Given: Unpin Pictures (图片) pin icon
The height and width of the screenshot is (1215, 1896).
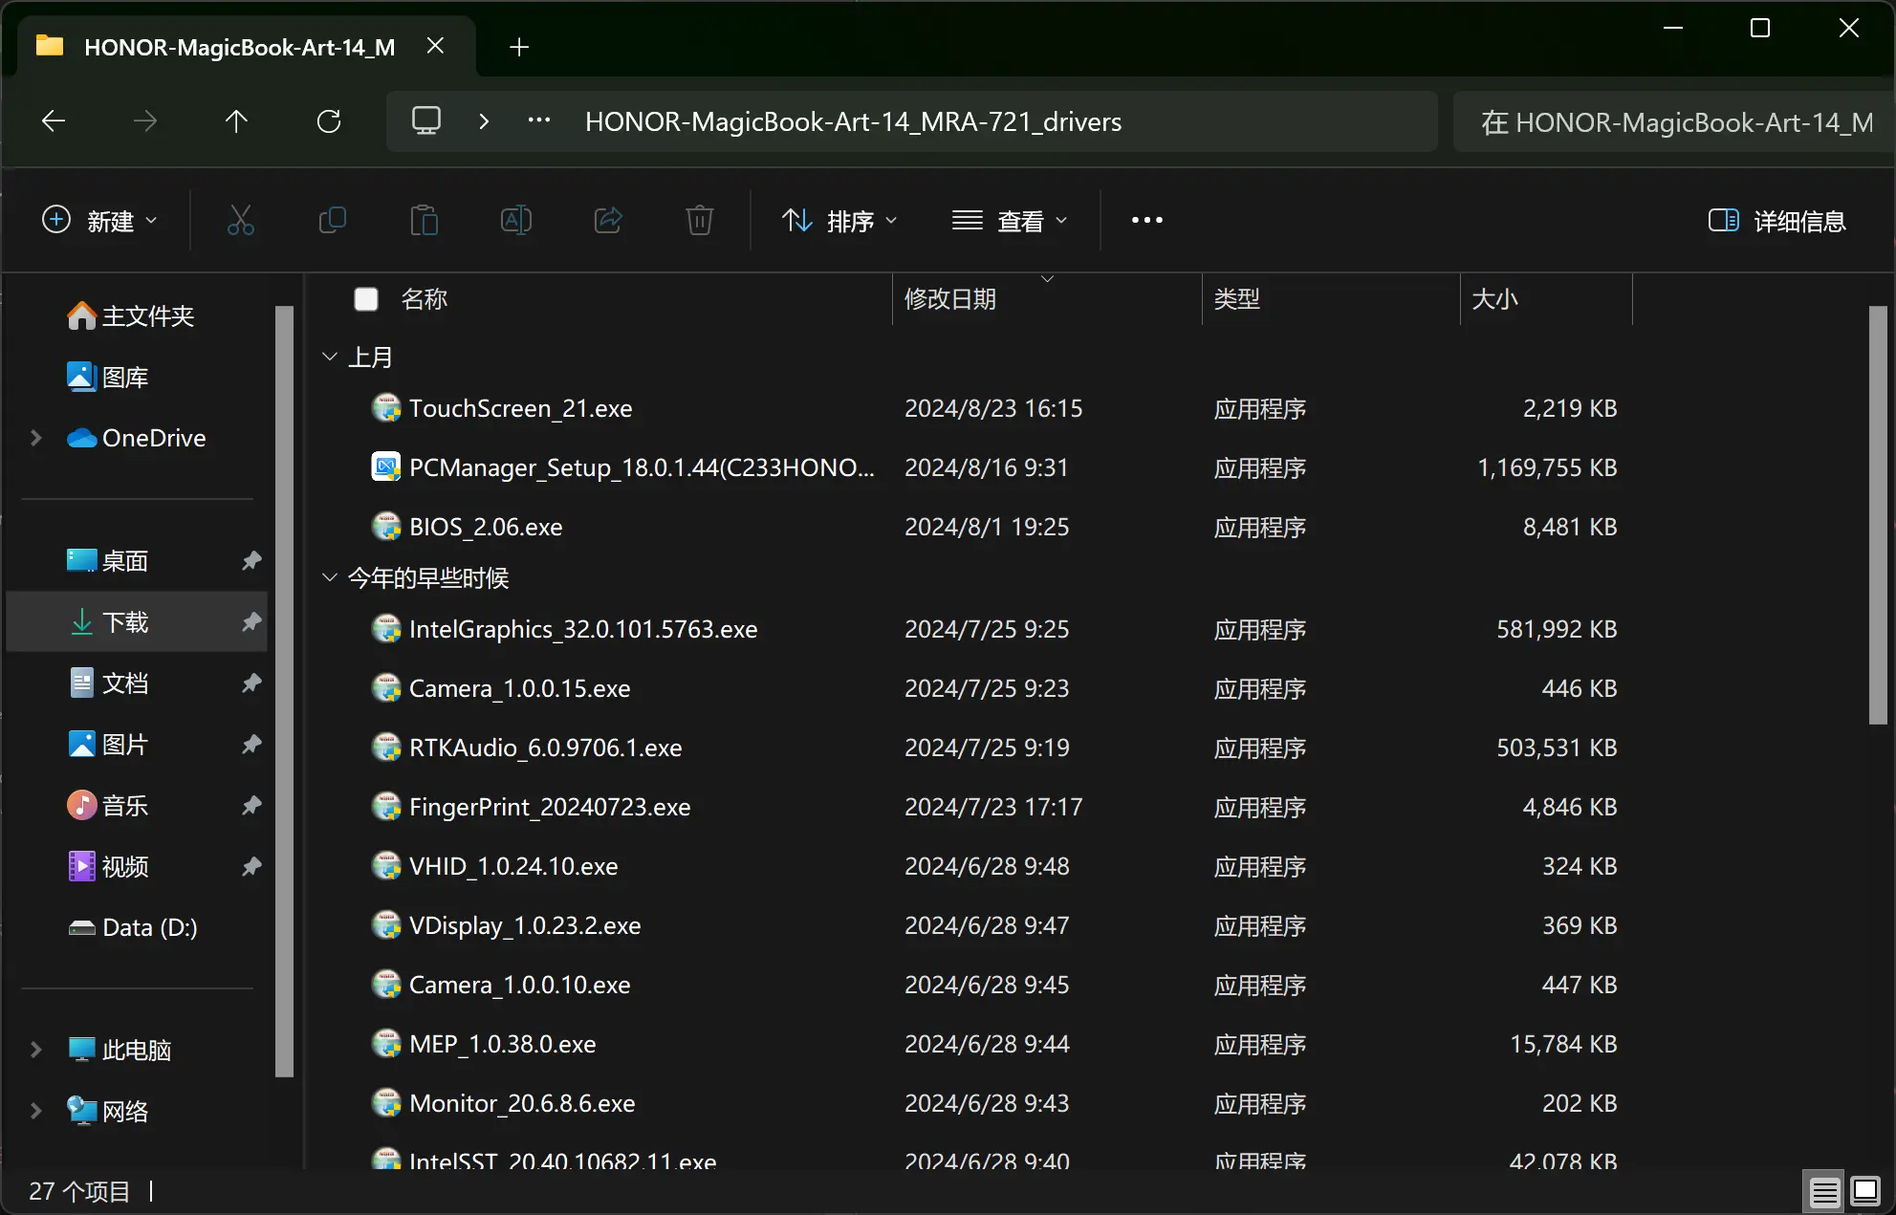Looking at the screenshot, I should 251,745.
